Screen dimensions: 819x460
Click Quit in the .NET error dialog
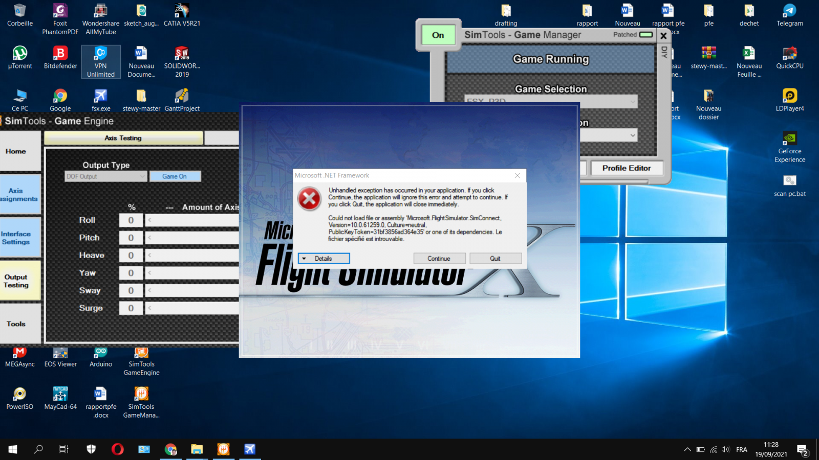495,259
